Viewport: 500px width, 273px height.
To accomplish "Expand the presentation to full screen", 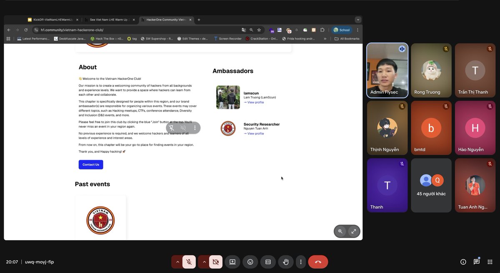I will click(x=353, y=231).
